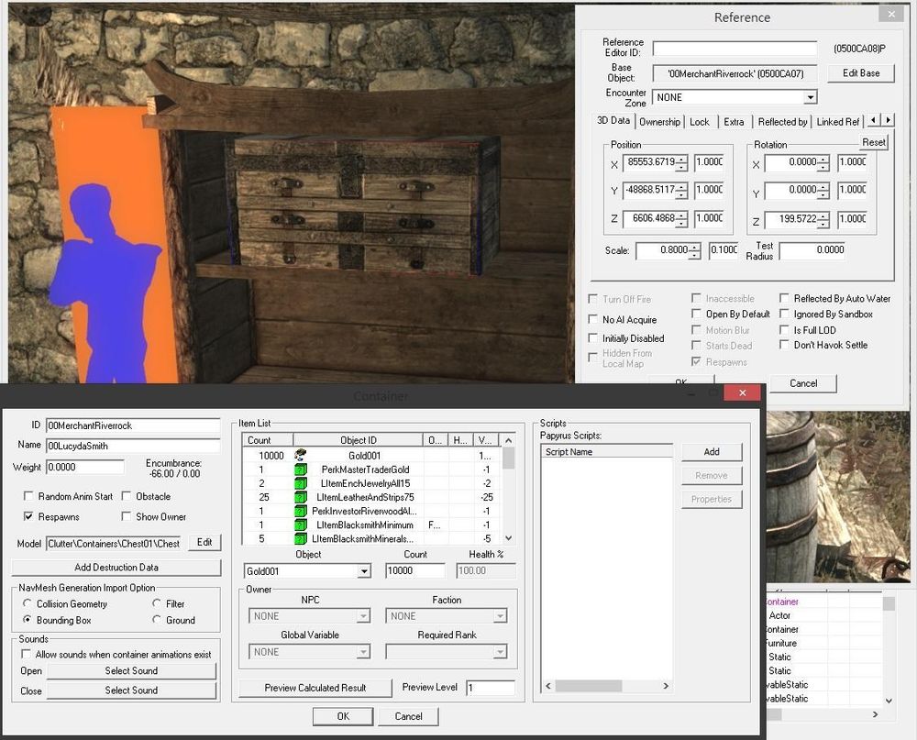The height and width of the screenshot is (740, 917).
Task: Click the green icon beside LItemEnchJewelryAll15
Action: (301, 483)
